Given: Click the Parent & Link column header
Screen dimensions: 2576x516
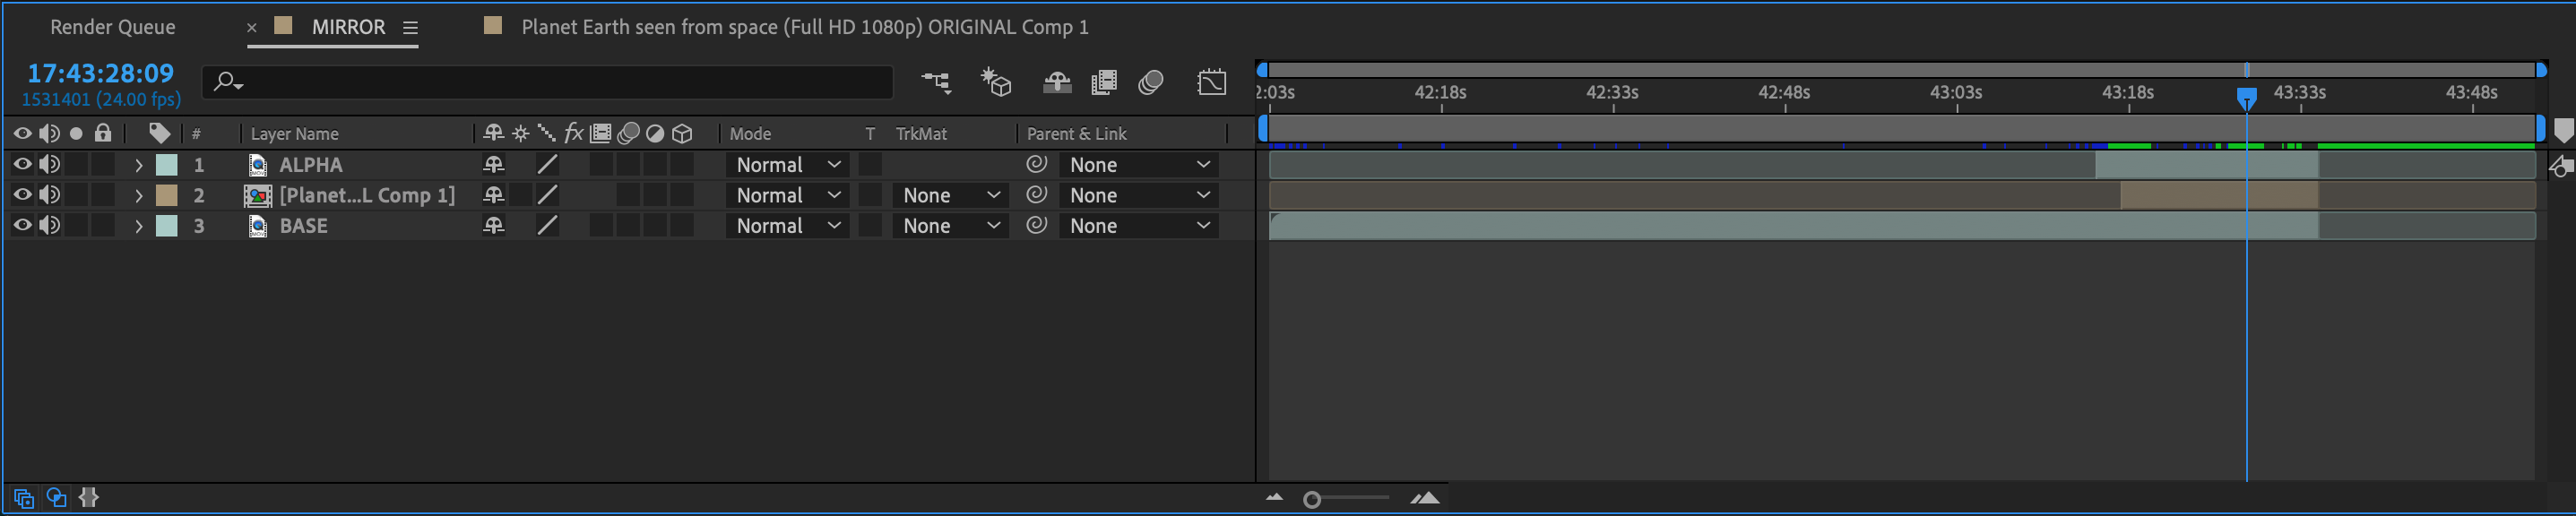Looking at the screenshot, I should 1076,134.
